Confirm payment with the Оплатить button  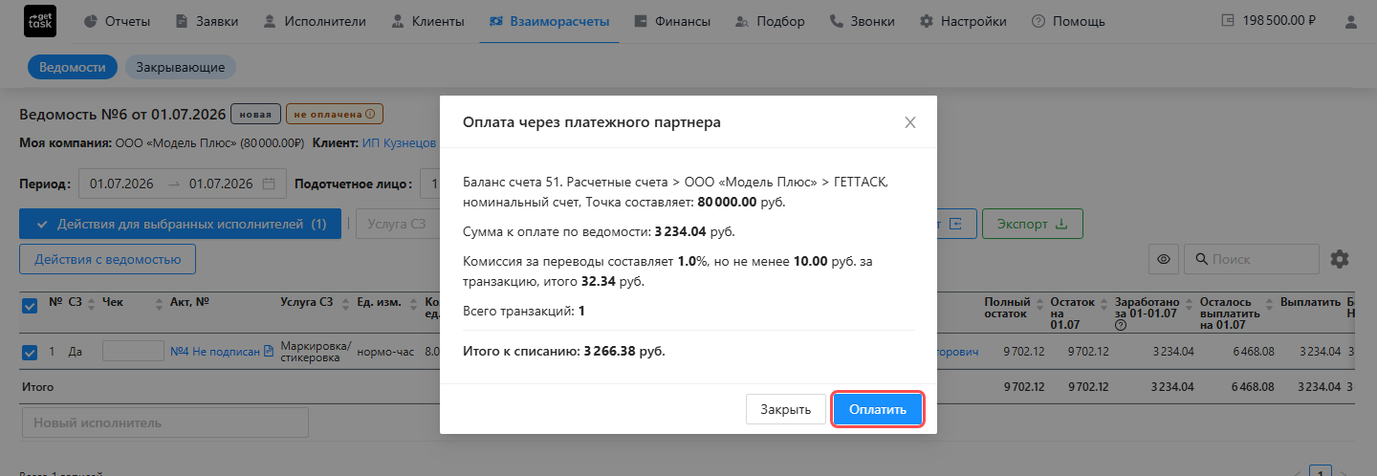point(878,409)
